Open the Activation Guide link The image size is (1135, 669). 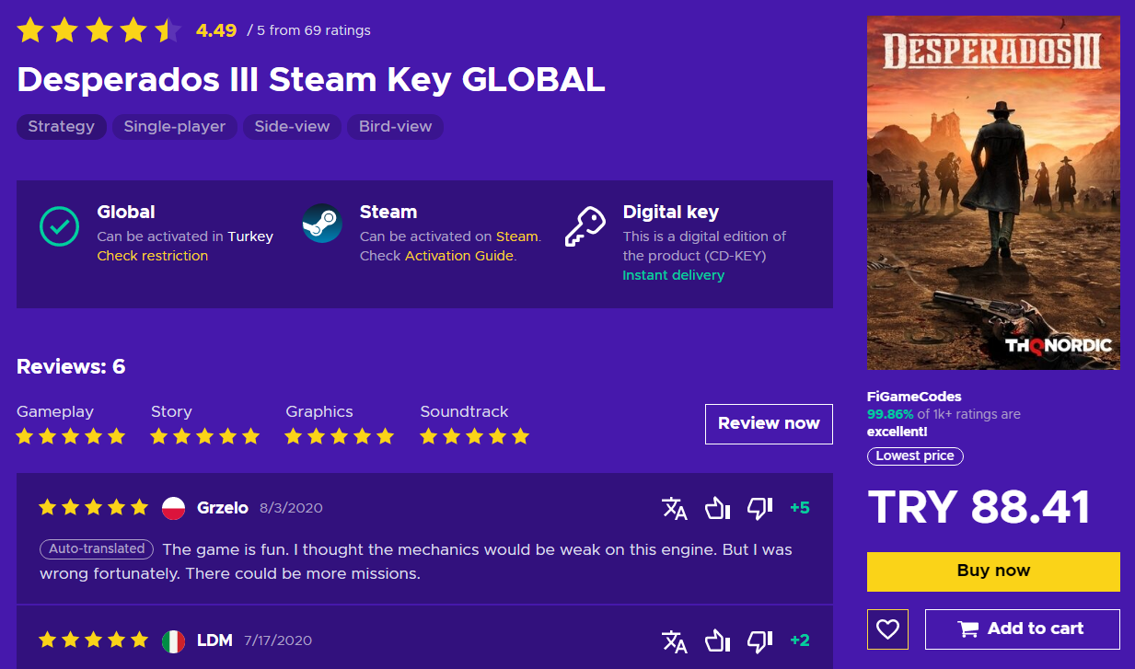point(459,256)
